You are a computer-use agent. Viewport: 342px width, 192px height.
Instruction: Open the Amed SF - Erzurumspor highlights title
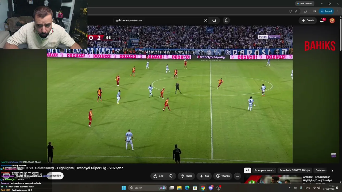click(x=317, y=179)
